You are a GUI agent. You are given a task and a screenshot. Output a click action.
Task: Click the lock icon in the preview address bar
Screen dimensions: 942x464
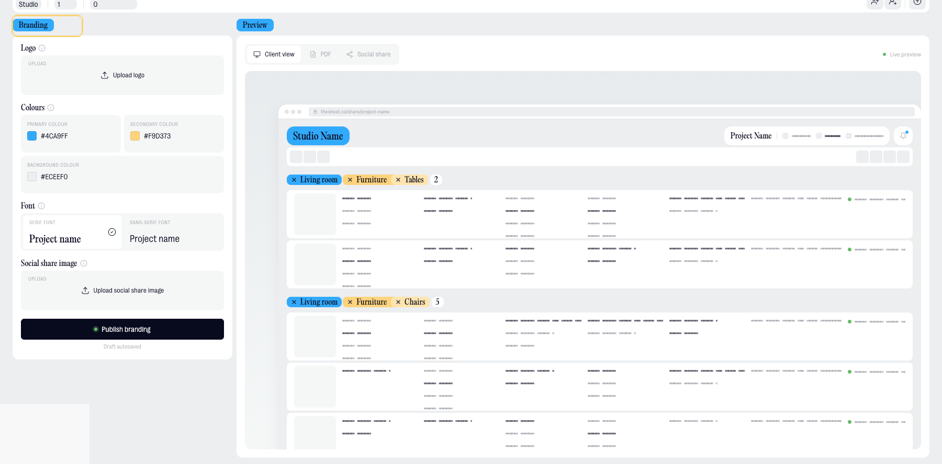(x=315, y=112)
